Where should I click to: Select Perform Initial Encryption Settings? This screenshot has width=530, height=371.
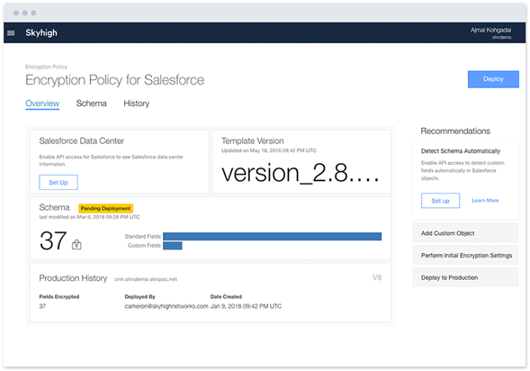[x=465, y=256]
